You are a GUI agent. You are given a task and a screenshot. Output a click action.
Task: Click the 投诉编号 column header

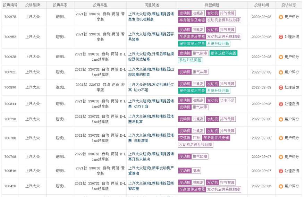click(10, 5)
